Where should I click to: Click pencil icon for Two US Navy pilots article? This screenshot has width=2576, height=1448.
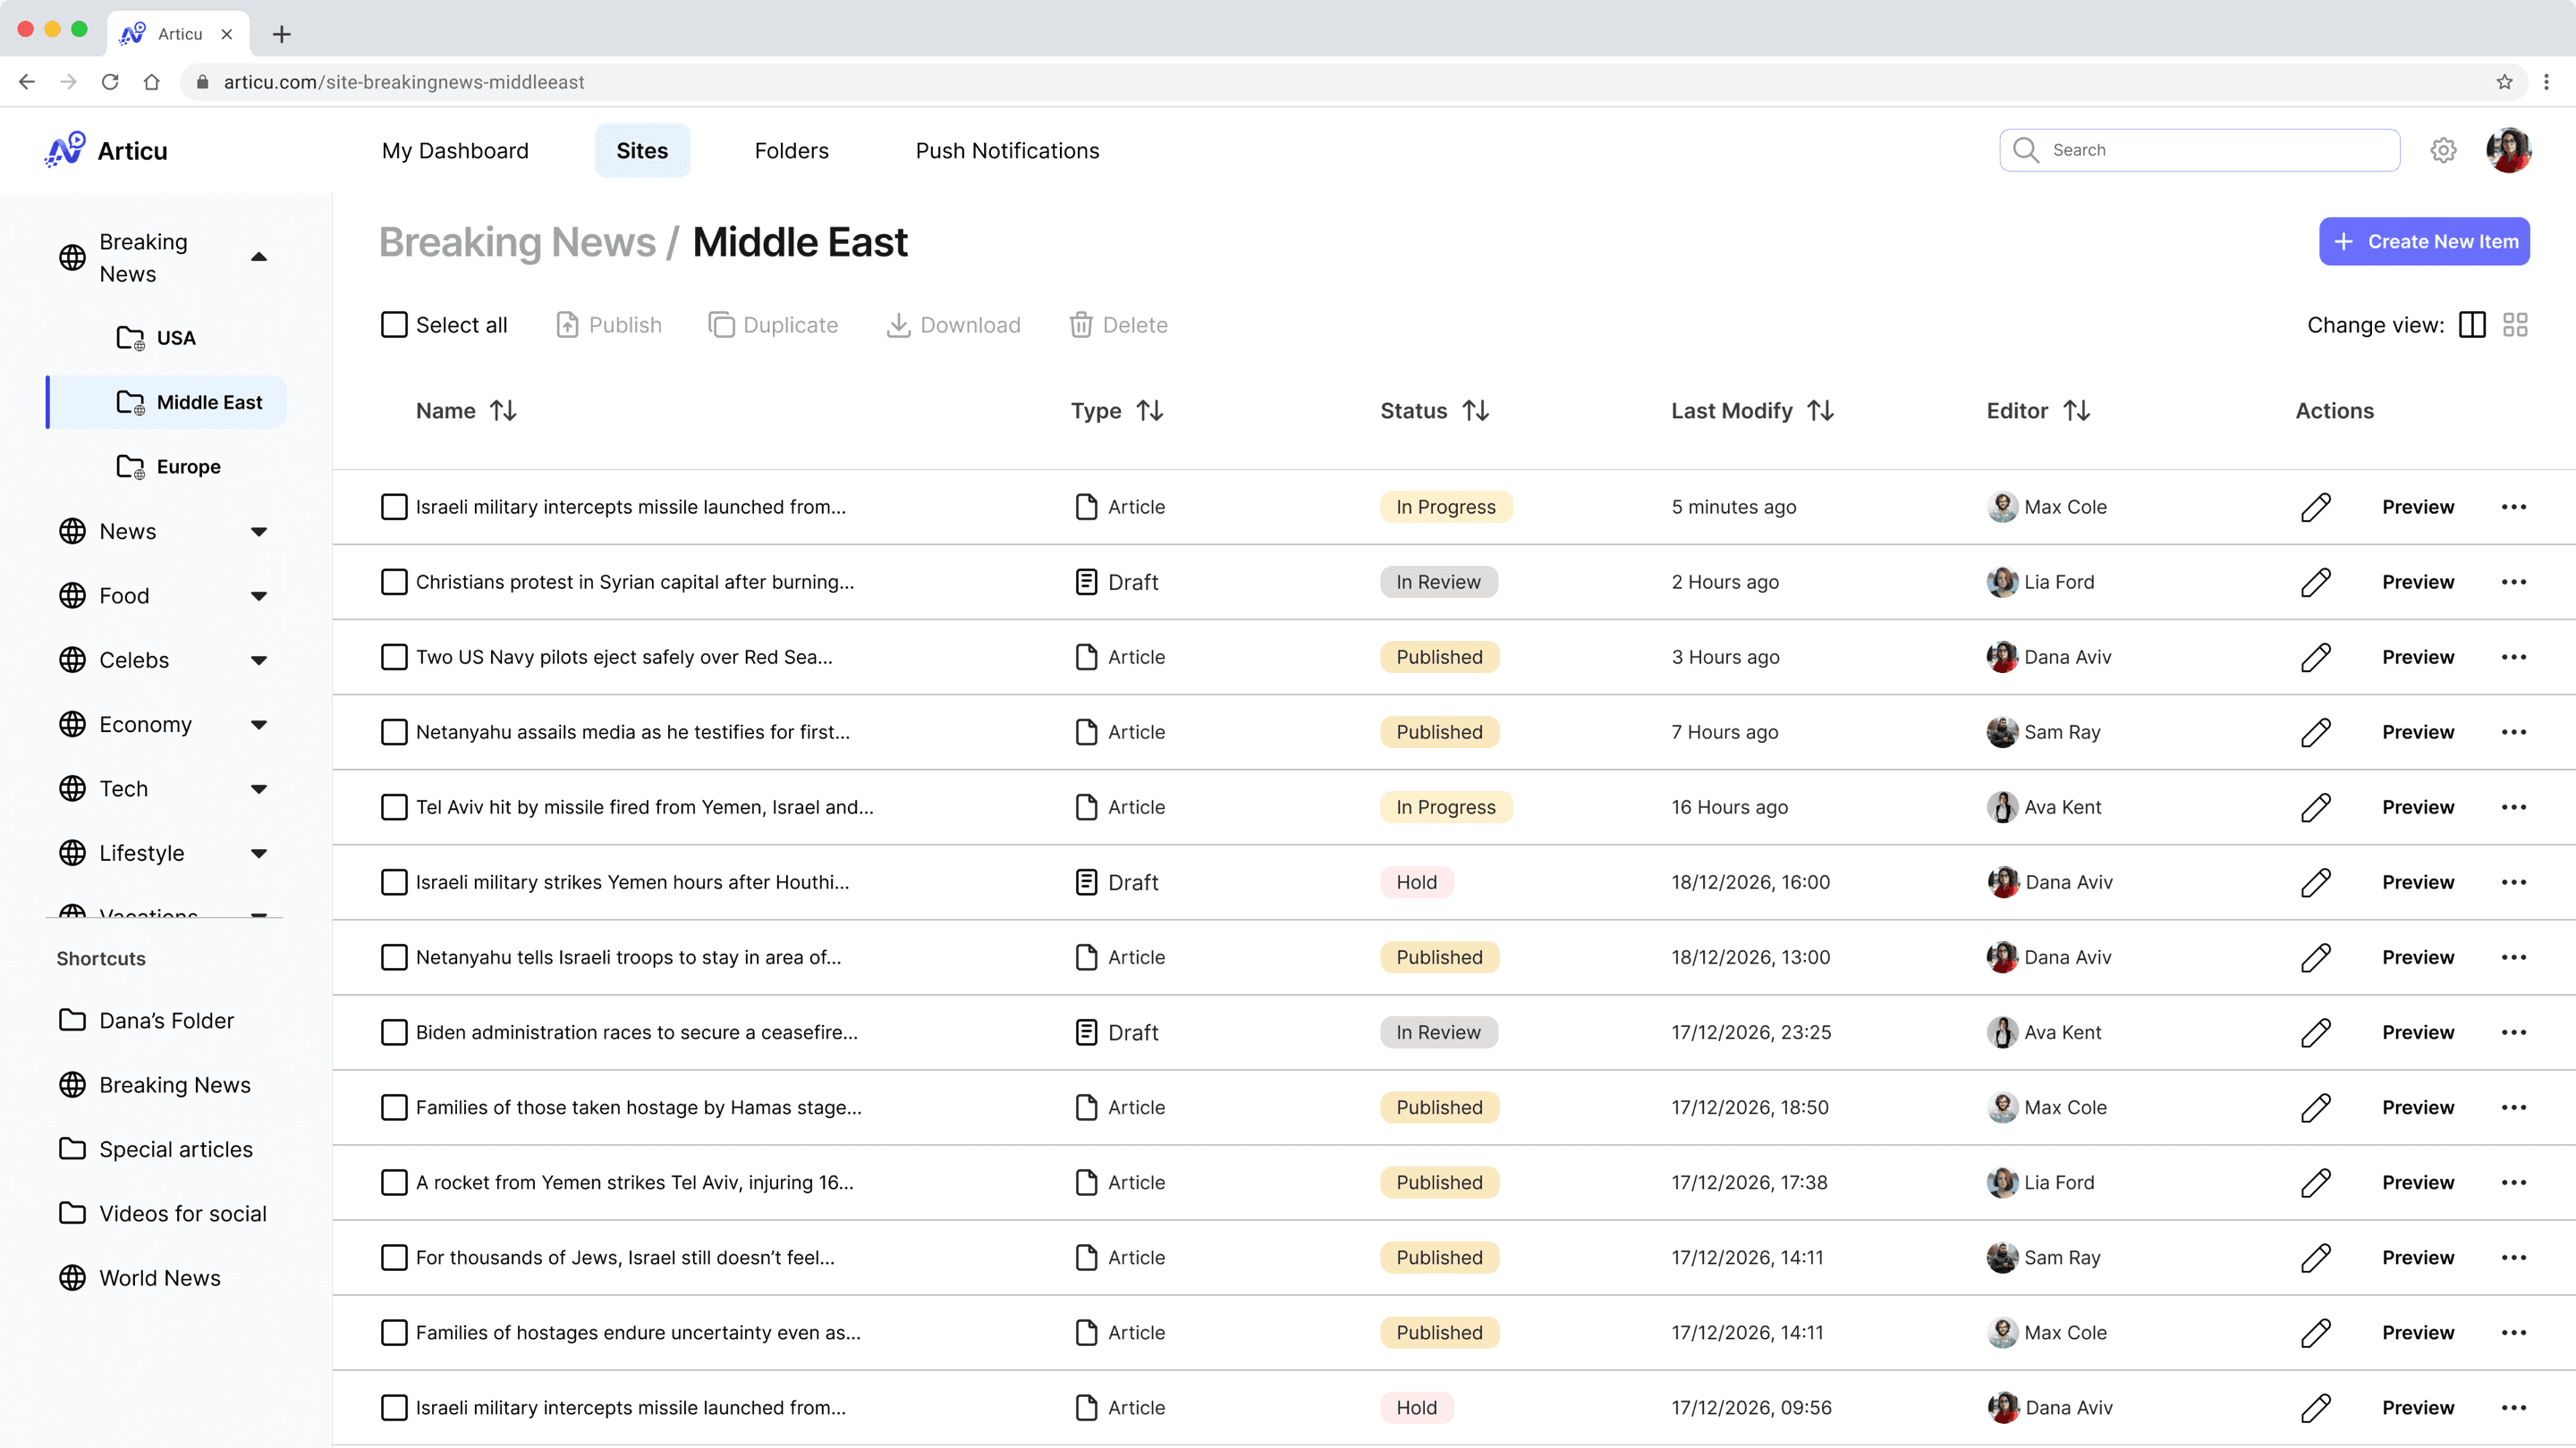tap(2315, 657)
